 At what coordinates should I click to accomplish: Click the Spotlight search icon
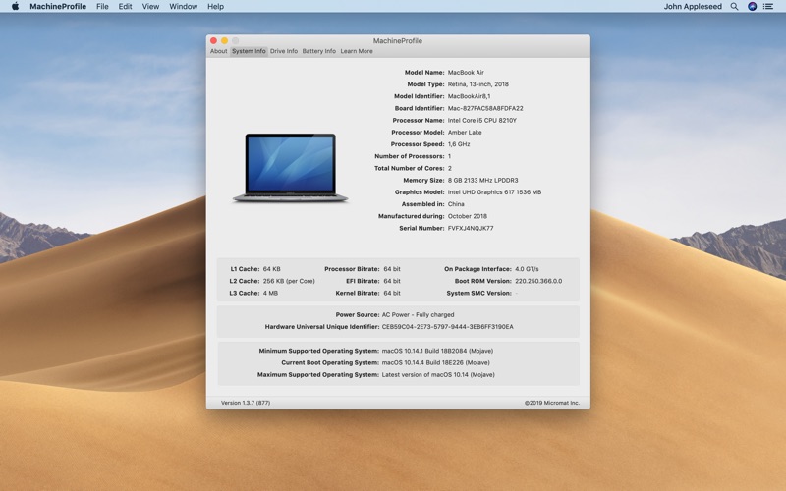[736, 7]
